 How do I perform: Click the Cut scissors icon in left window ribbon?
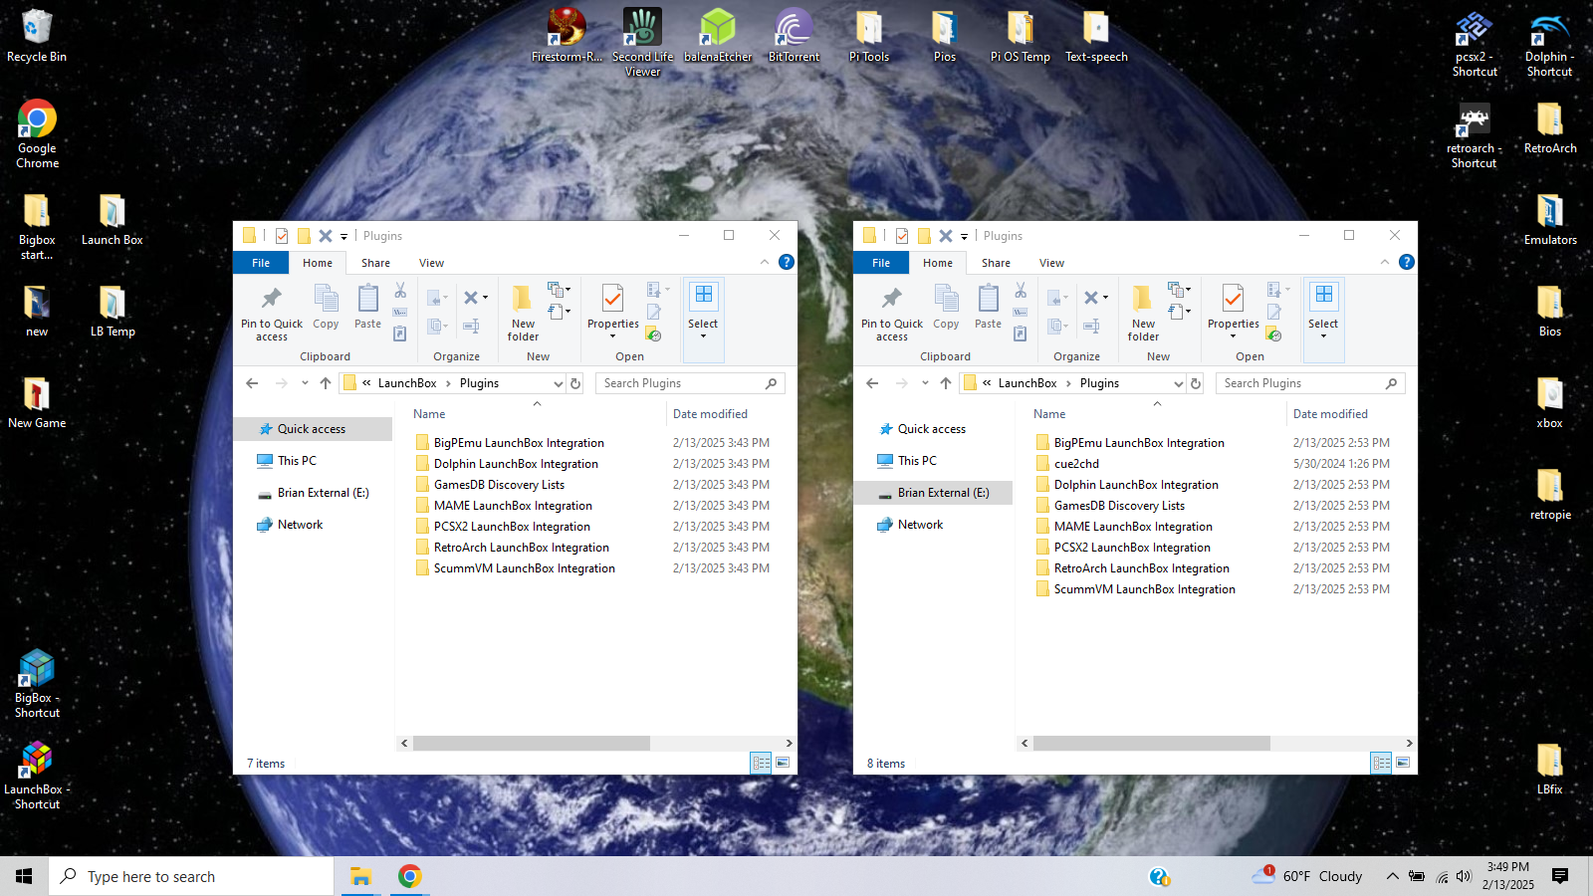click(x=400, y=291)
